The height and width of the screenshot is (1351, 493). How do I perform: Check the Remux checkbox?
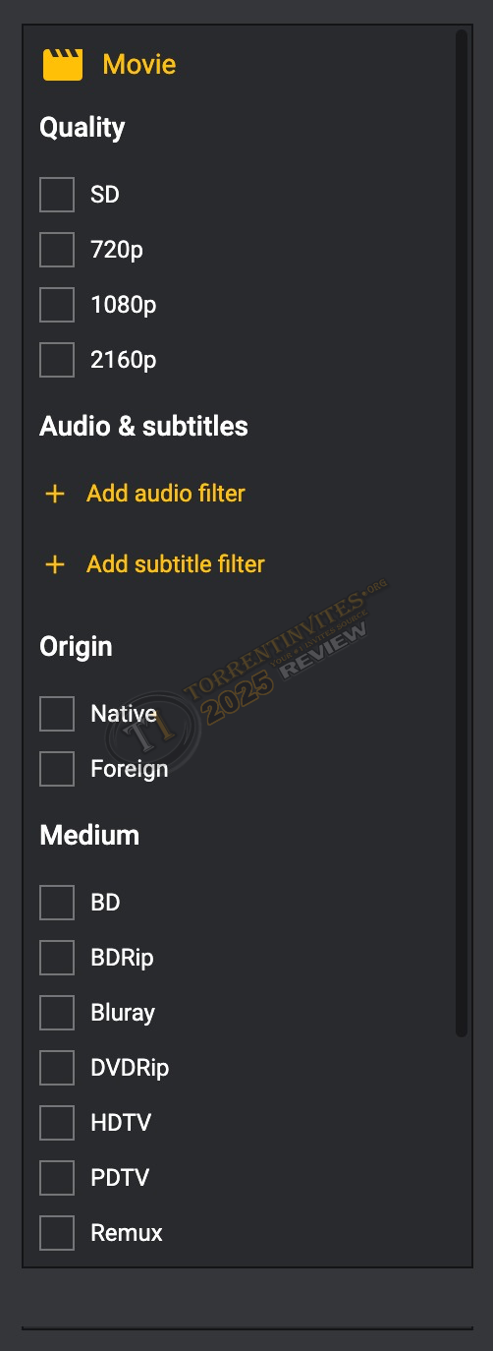coord(57,1233)
